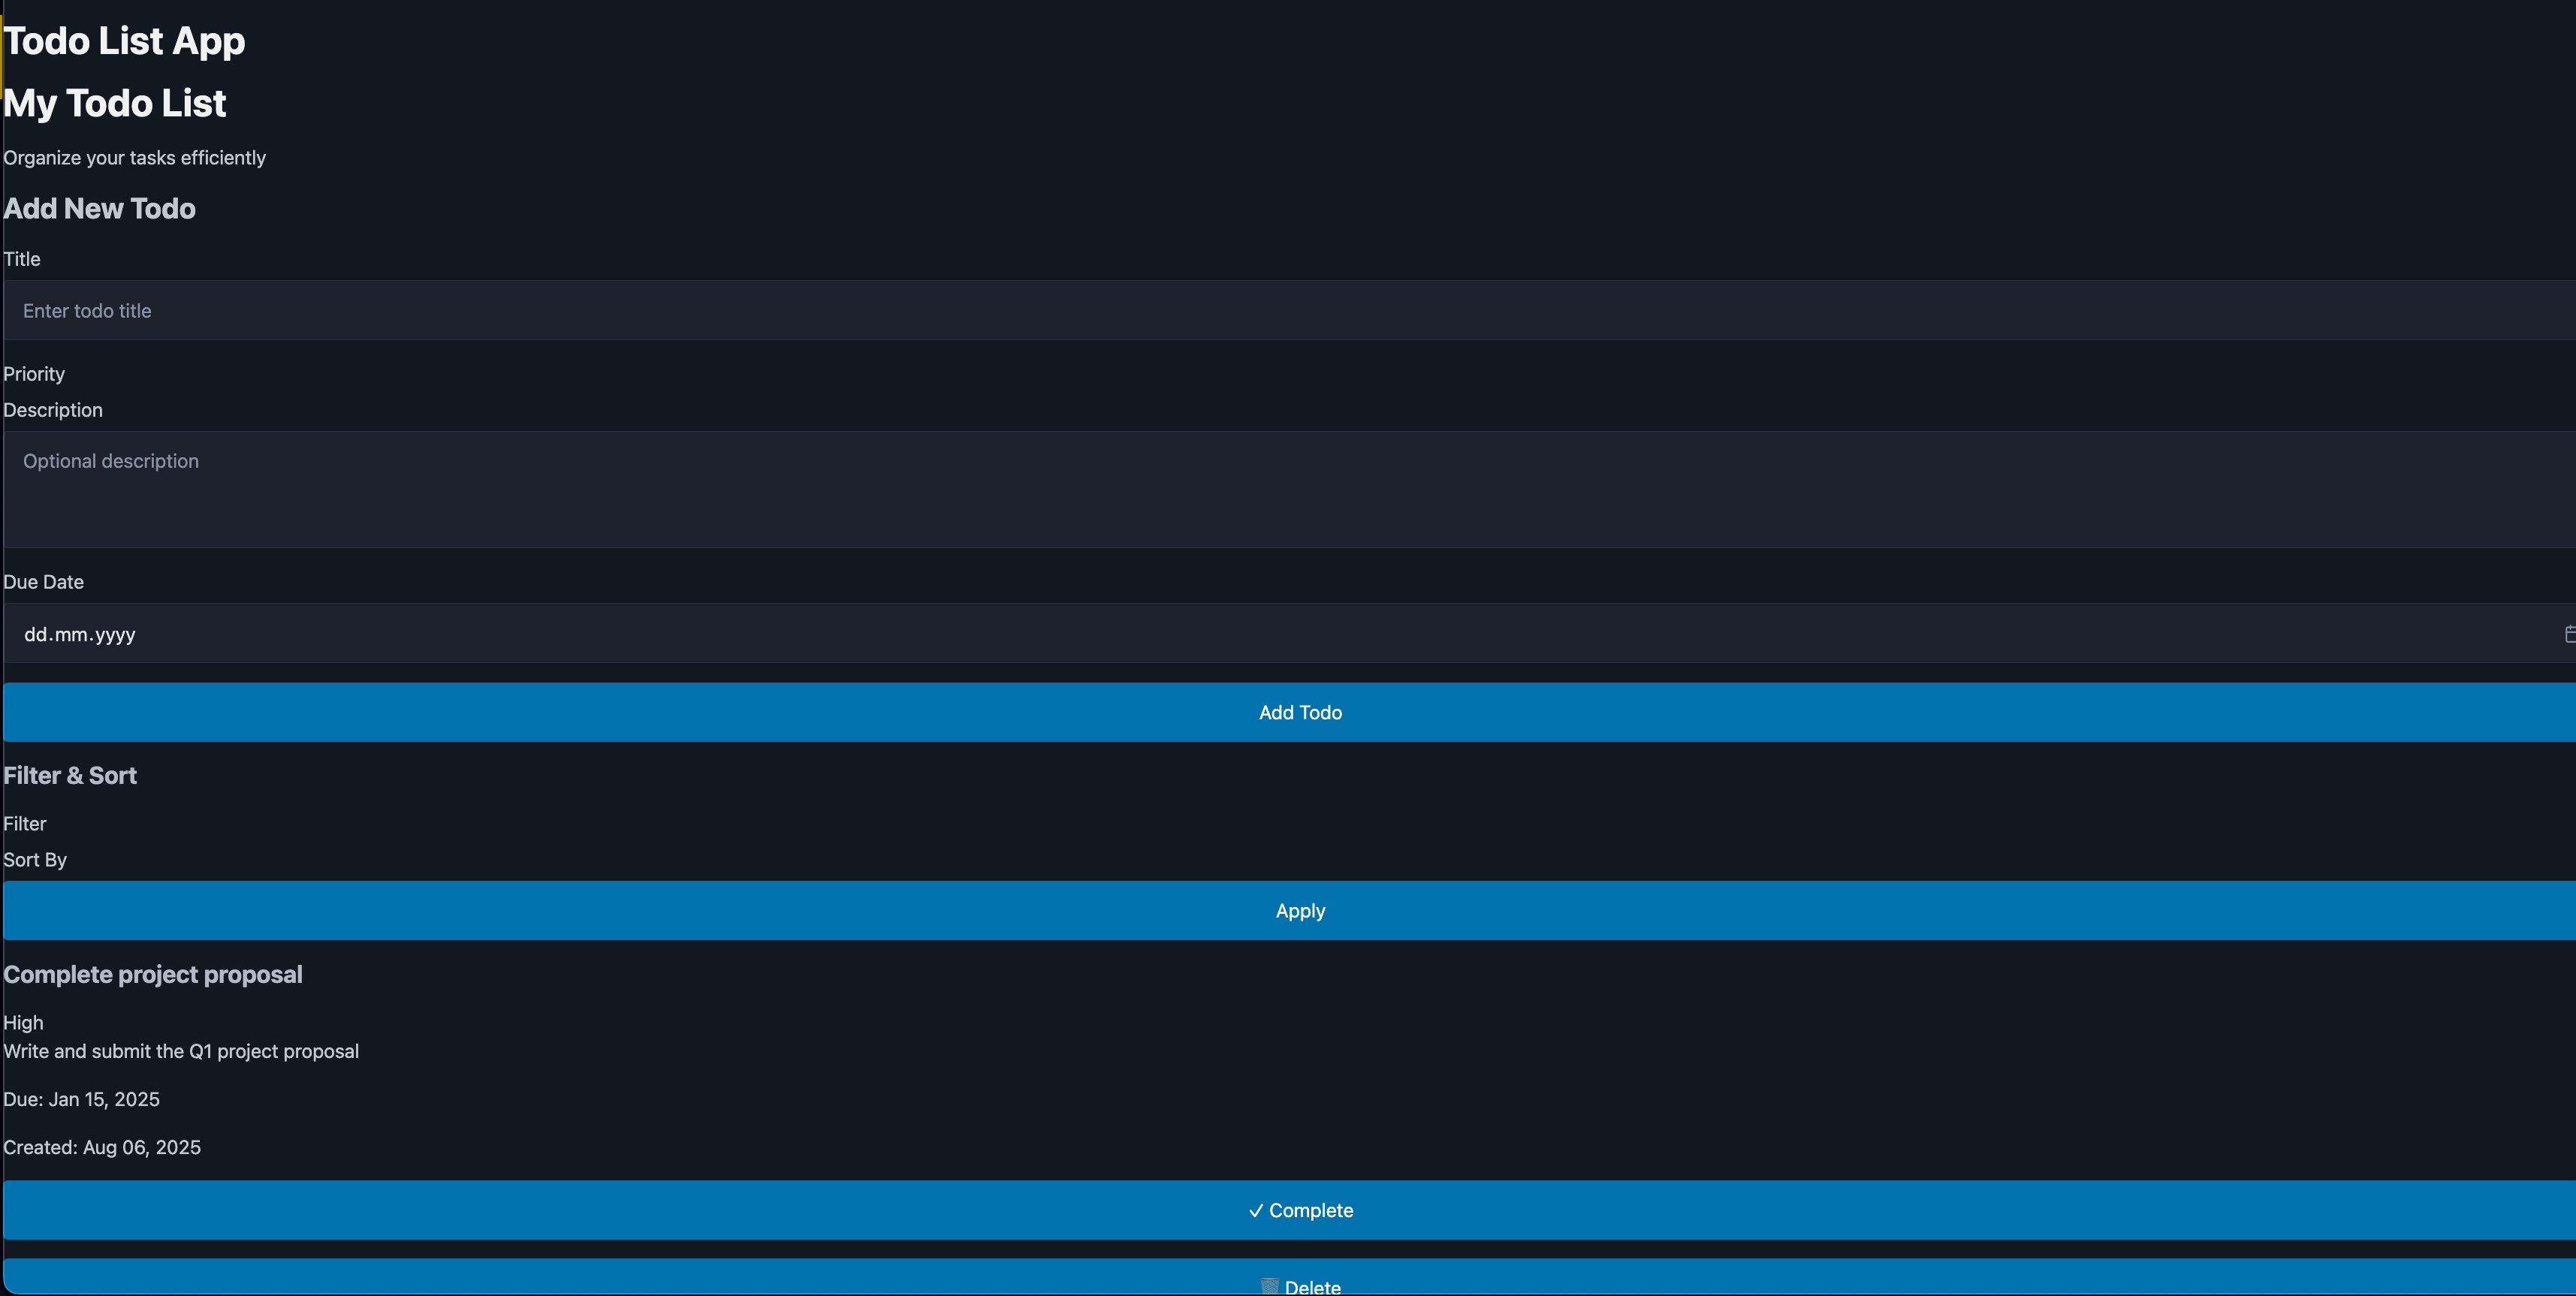Click the High priority label

tap(23, 1022)
